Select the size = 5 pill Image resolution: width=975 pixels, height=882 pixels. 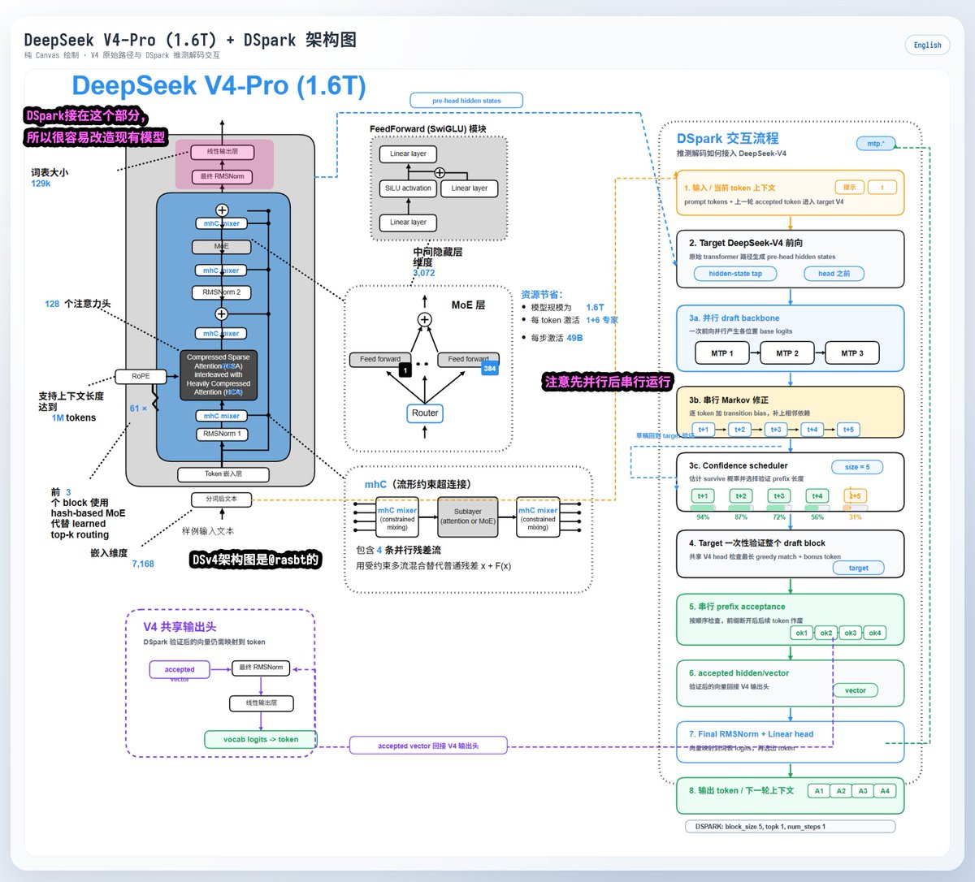pos(857,467)
